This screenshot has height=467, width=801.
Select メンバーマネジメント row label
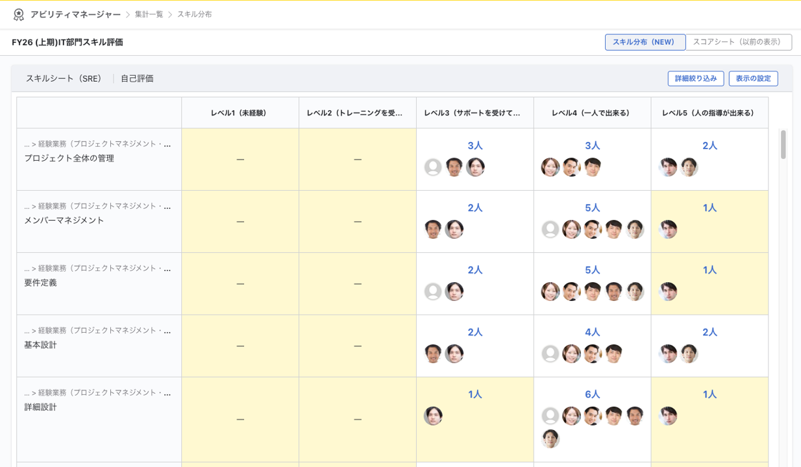(x=64, y=221)
